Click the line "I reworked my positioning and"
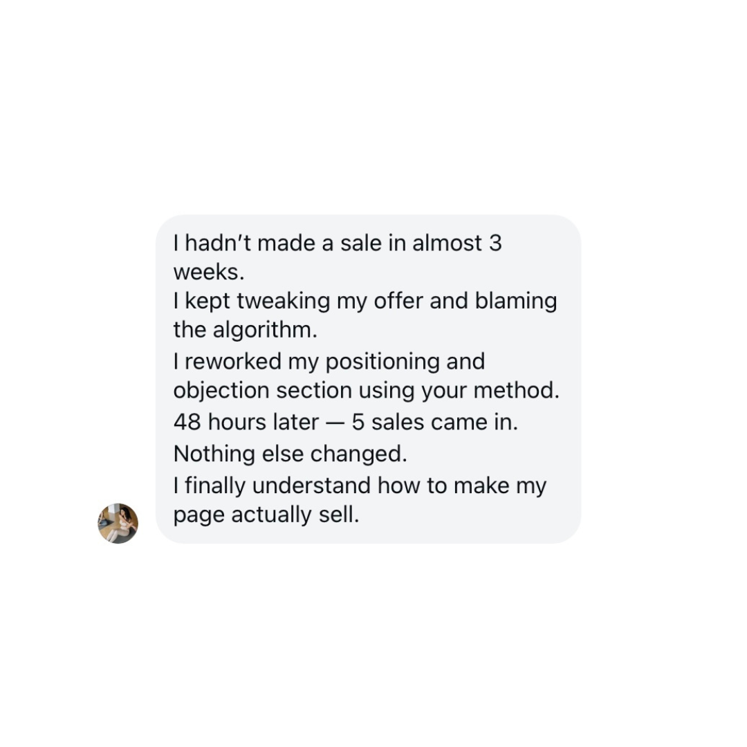747x747 pixels. [x=329, y=361]
